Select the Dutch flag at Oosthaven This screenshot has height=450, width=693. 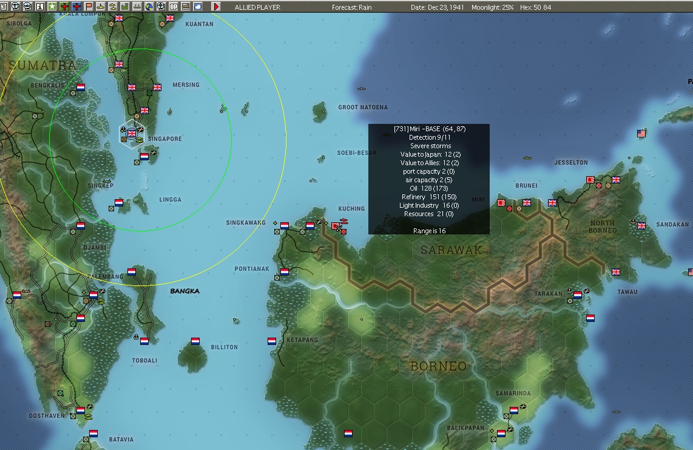click(x=81, y=410)
